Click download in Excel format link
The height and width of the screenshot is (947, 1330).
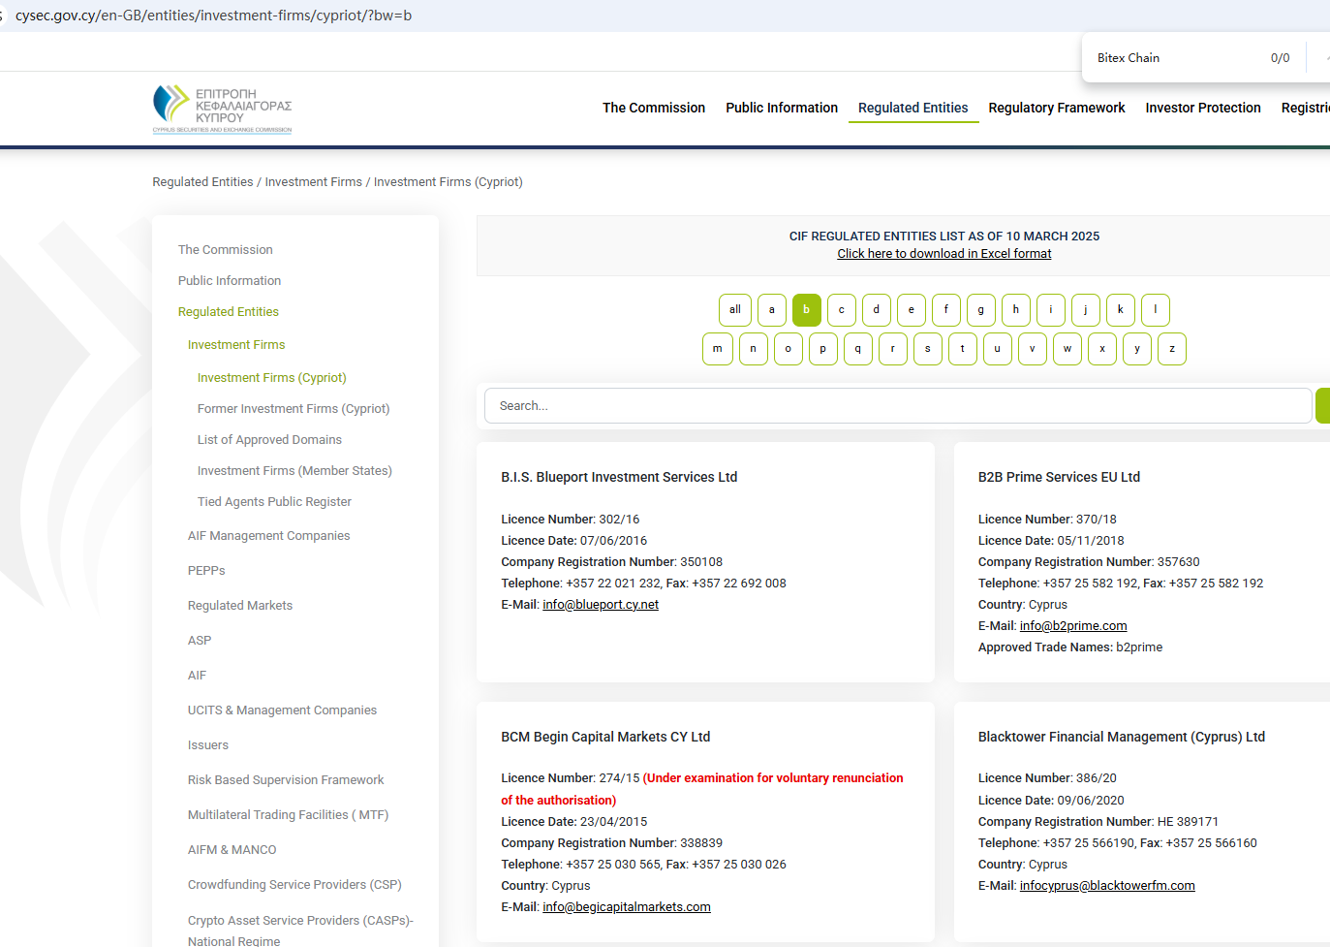(944, 254)
